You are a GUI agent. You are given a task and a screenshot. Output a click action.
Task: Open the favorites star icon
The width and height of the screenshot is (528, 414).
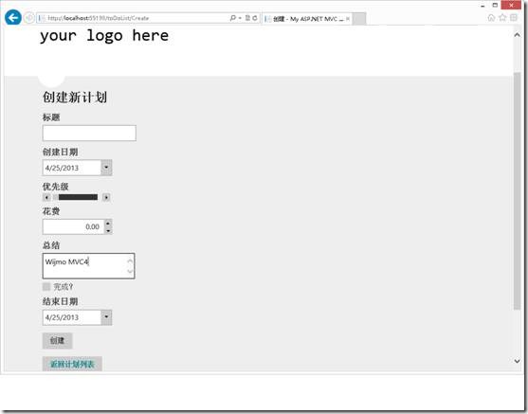click(x=502, y=18)
